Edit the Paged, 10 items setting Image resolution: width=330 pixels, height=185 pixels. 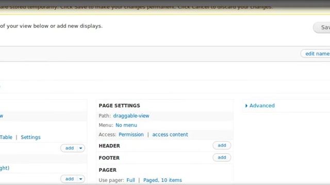(x=162, y=180)
